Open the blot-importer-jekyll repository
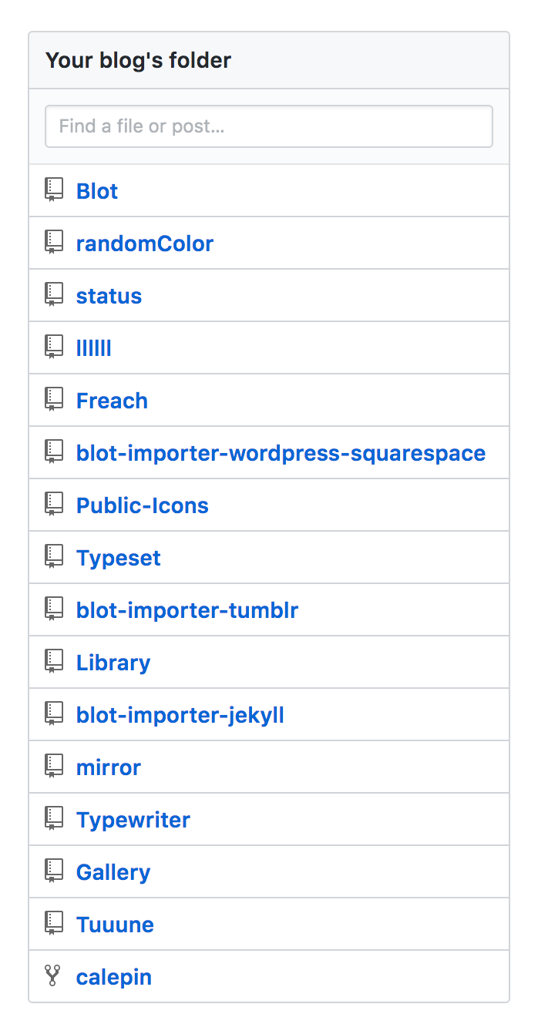The height and width of the screenshot is (1034, 538). pos(180,715)
